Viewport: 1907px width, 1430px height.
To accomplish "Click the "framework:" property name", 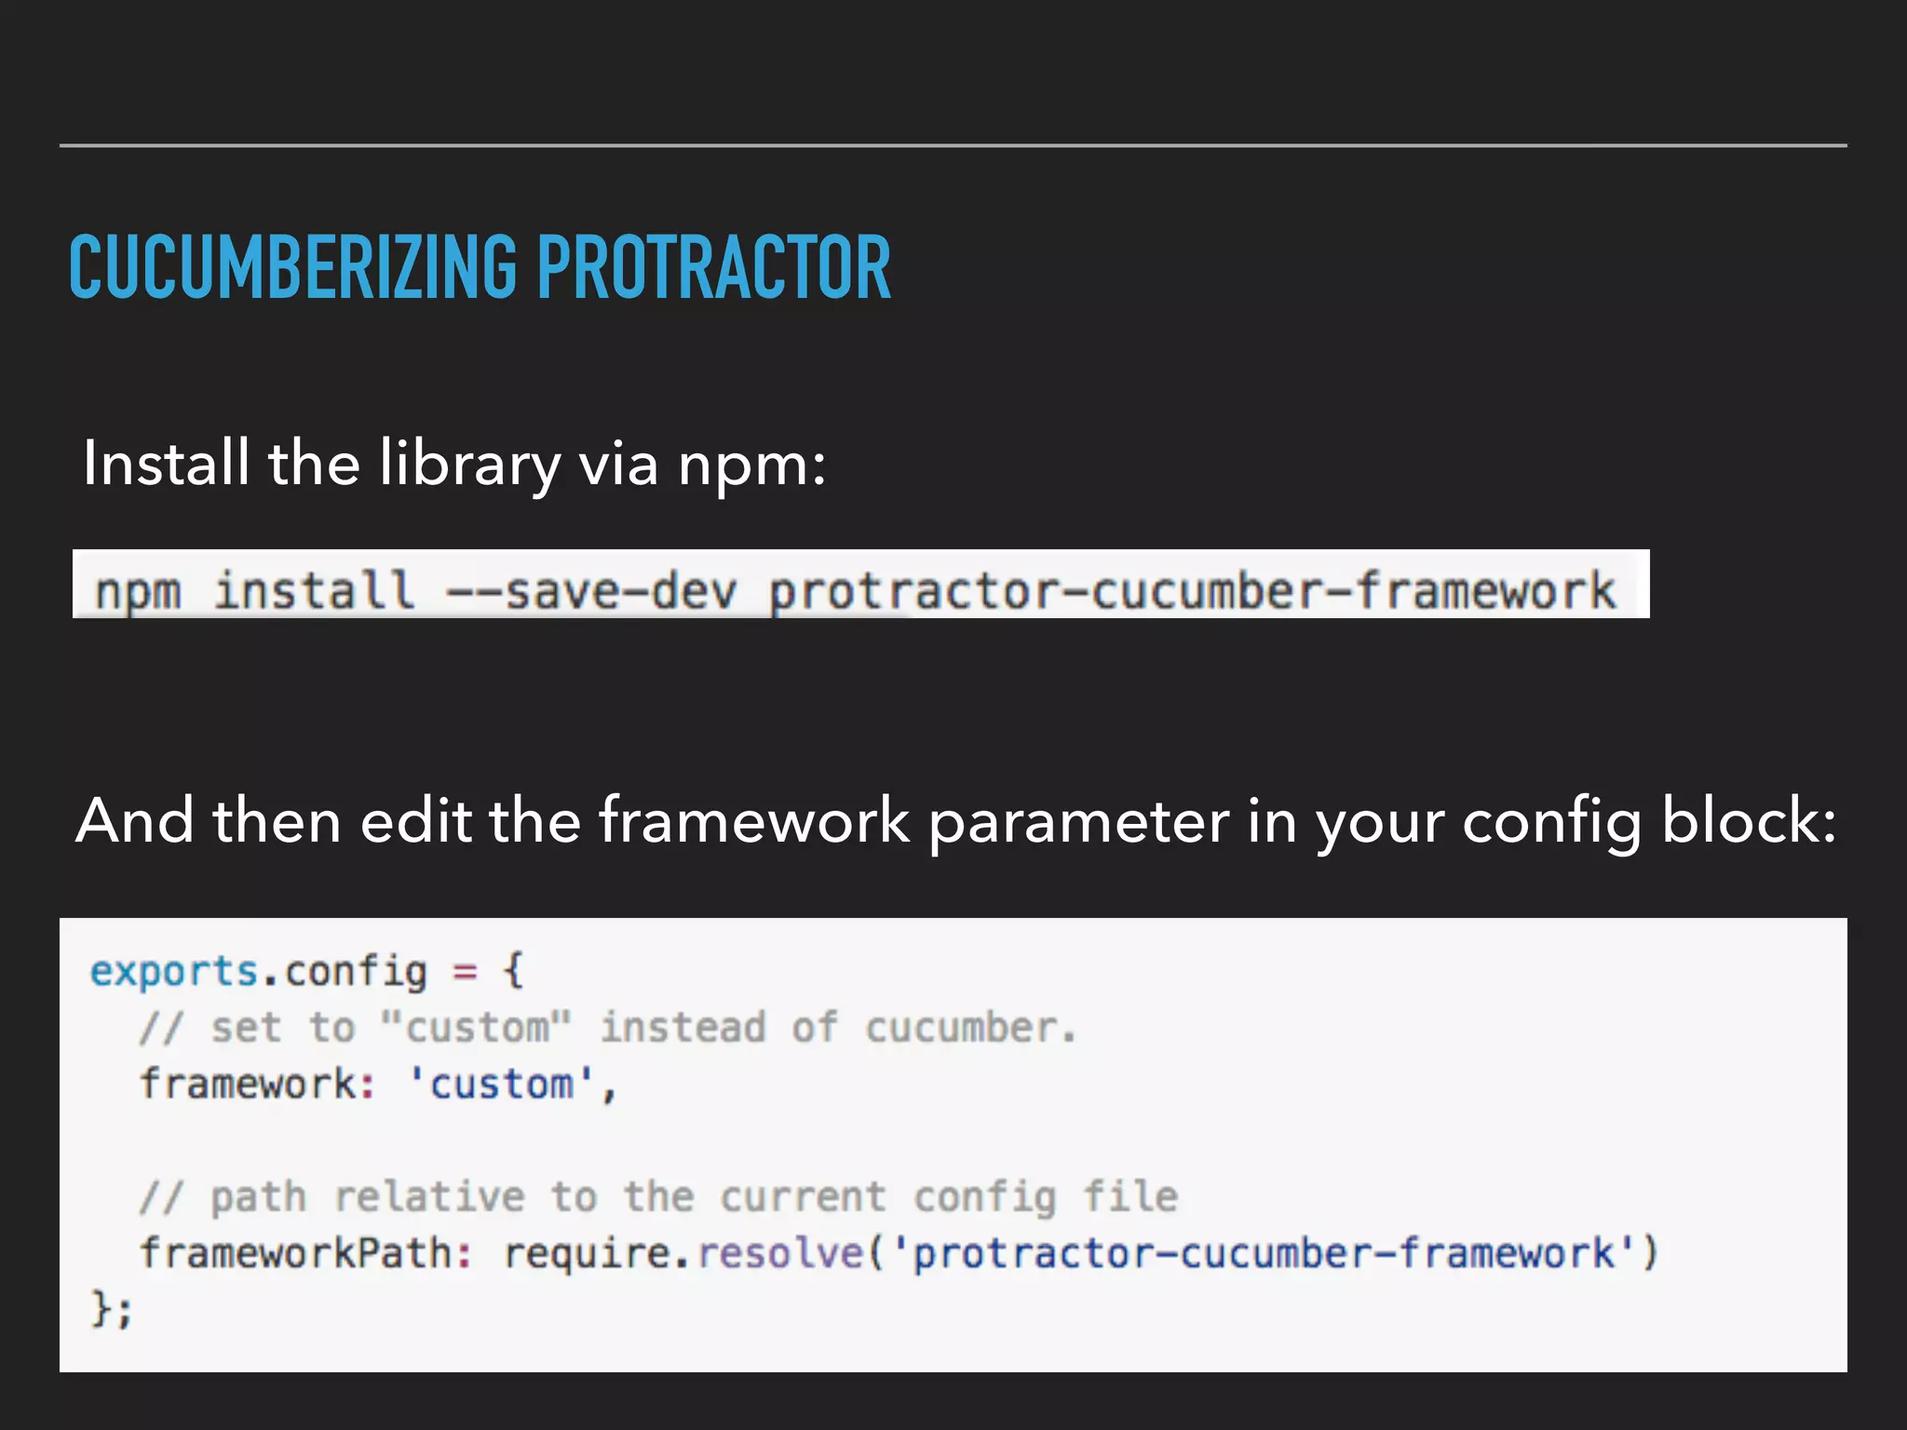I will [257, 1085].
